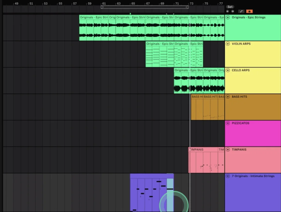This screenshot has height=212, width=281.
Task: Select VIOLIN ARPS clip with long sustained notes
Action: pyautogui.click(x=160, y=54)
